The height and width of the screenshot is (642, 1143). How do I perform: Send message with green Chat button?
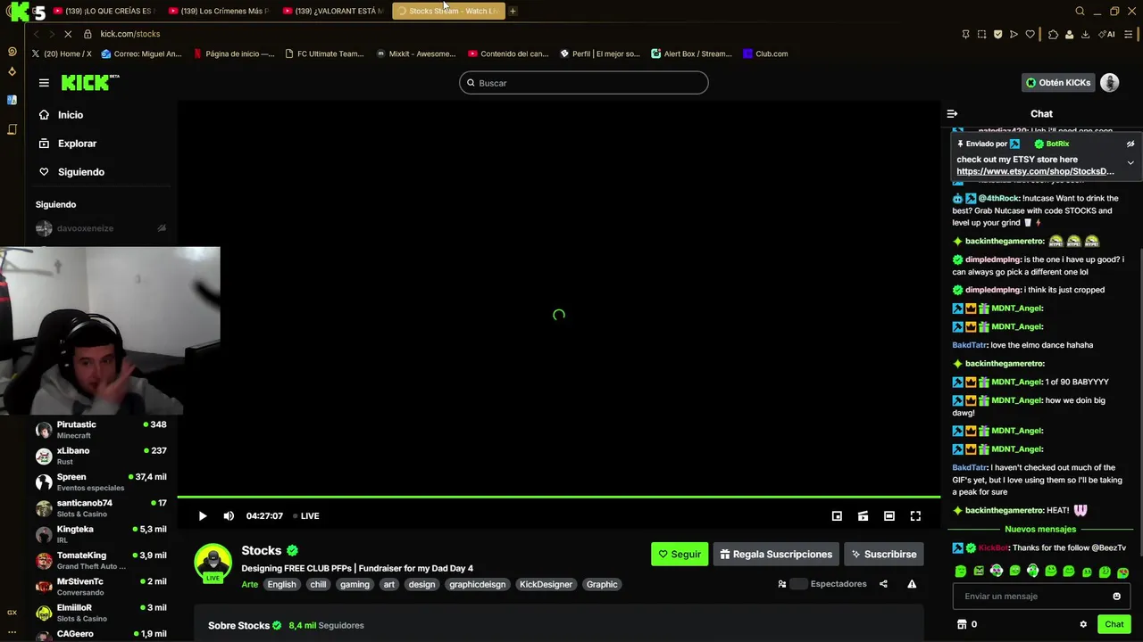[x=1114, y=624]
